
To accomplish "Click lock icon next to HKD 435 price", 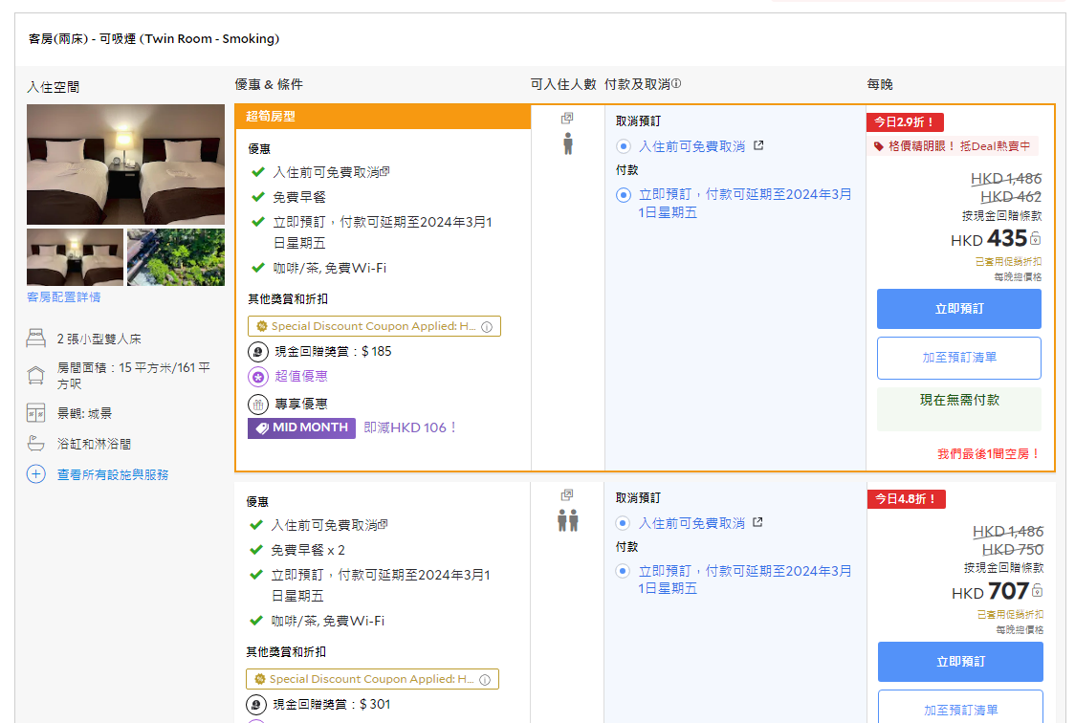I will pos(1035,238).
